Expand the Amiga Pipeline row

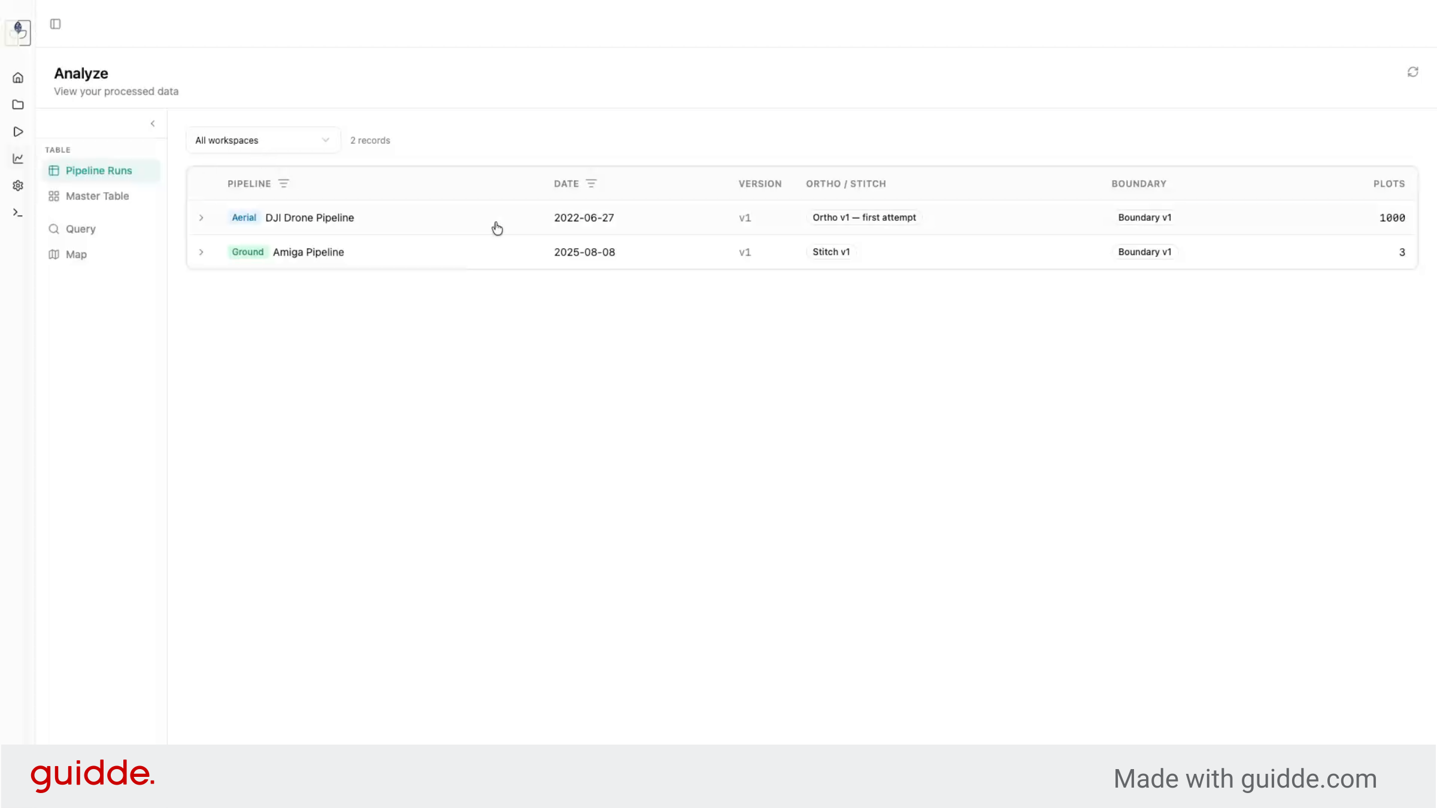pyautogui.click(x=201, y=252)
